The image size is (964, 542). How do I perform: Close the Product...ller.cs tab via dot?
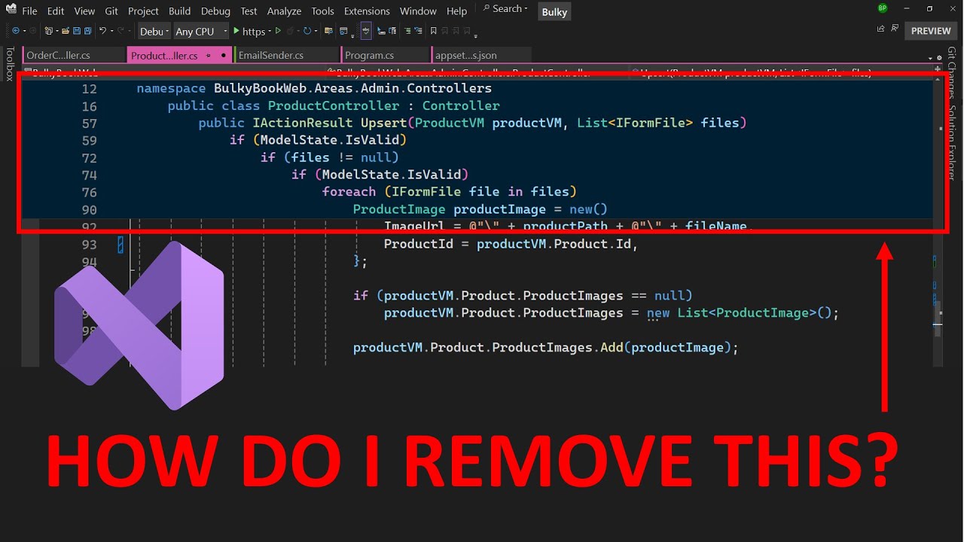pos(224,56)
